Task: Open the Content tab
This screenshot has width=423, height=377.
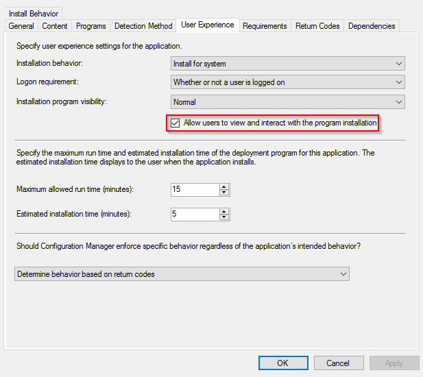Action: [x=55, y=26]
